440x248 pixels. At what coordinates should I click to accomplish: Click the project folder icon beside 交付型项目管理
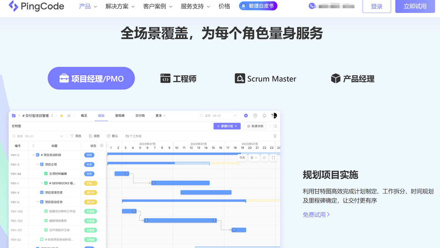coord(14,116)
